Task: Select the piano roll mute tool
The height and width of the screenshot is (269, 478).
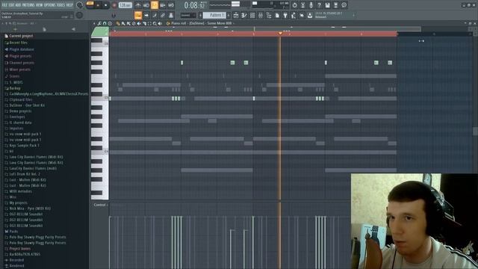Action: 139,23
